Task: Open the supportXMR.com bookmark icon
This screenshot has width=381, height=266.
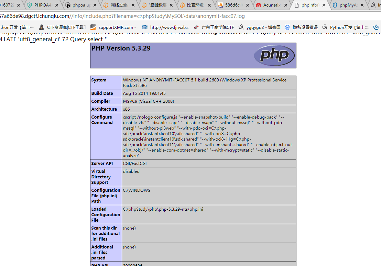Action: click(x=93, y=27)
